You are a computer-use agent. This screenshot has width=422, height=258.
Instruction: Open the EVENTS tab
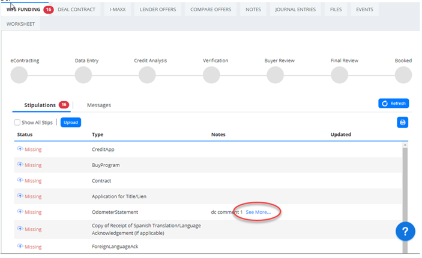(x=365, y=10)
